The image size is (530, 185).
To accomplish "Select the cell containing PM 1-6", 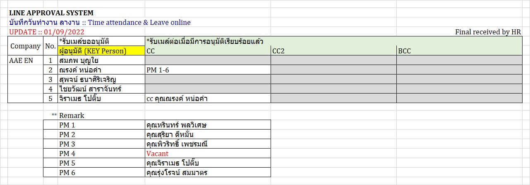I will coord(208,70).
